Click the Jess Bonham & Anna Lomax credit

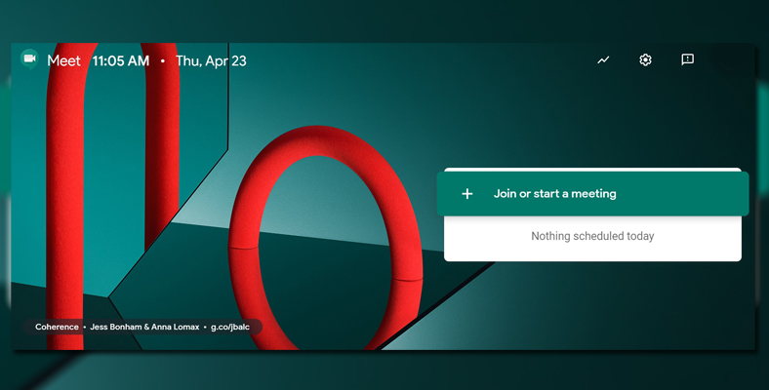pyautogui.click(x=144, y=327)
